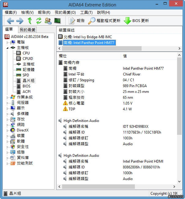185x199 pixels.
Task: Expand the 電腦 tree node
Action: tap(7, 42)
